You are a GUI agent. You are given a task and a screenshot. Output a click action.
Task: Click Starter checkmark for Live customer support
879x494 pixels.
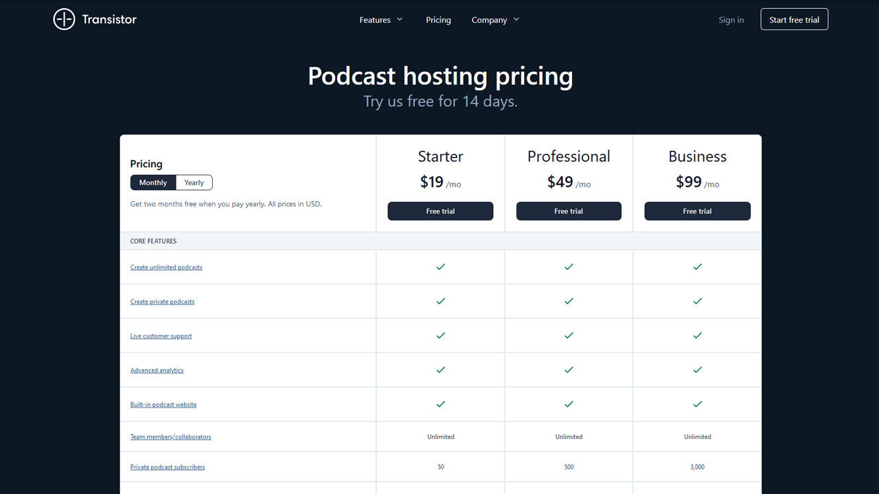pos(441,336)
